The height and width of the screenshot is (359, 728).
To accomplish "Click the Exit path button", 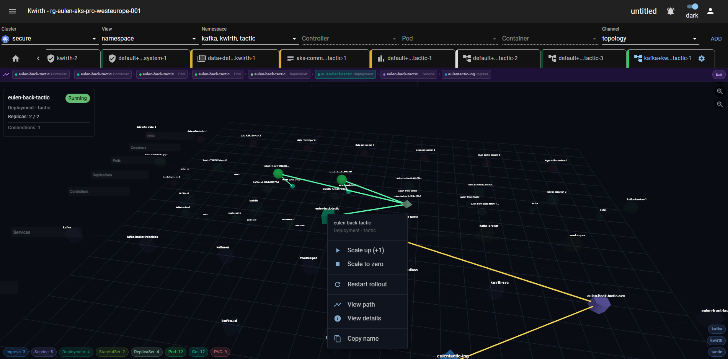I will (x=719, y=75).
